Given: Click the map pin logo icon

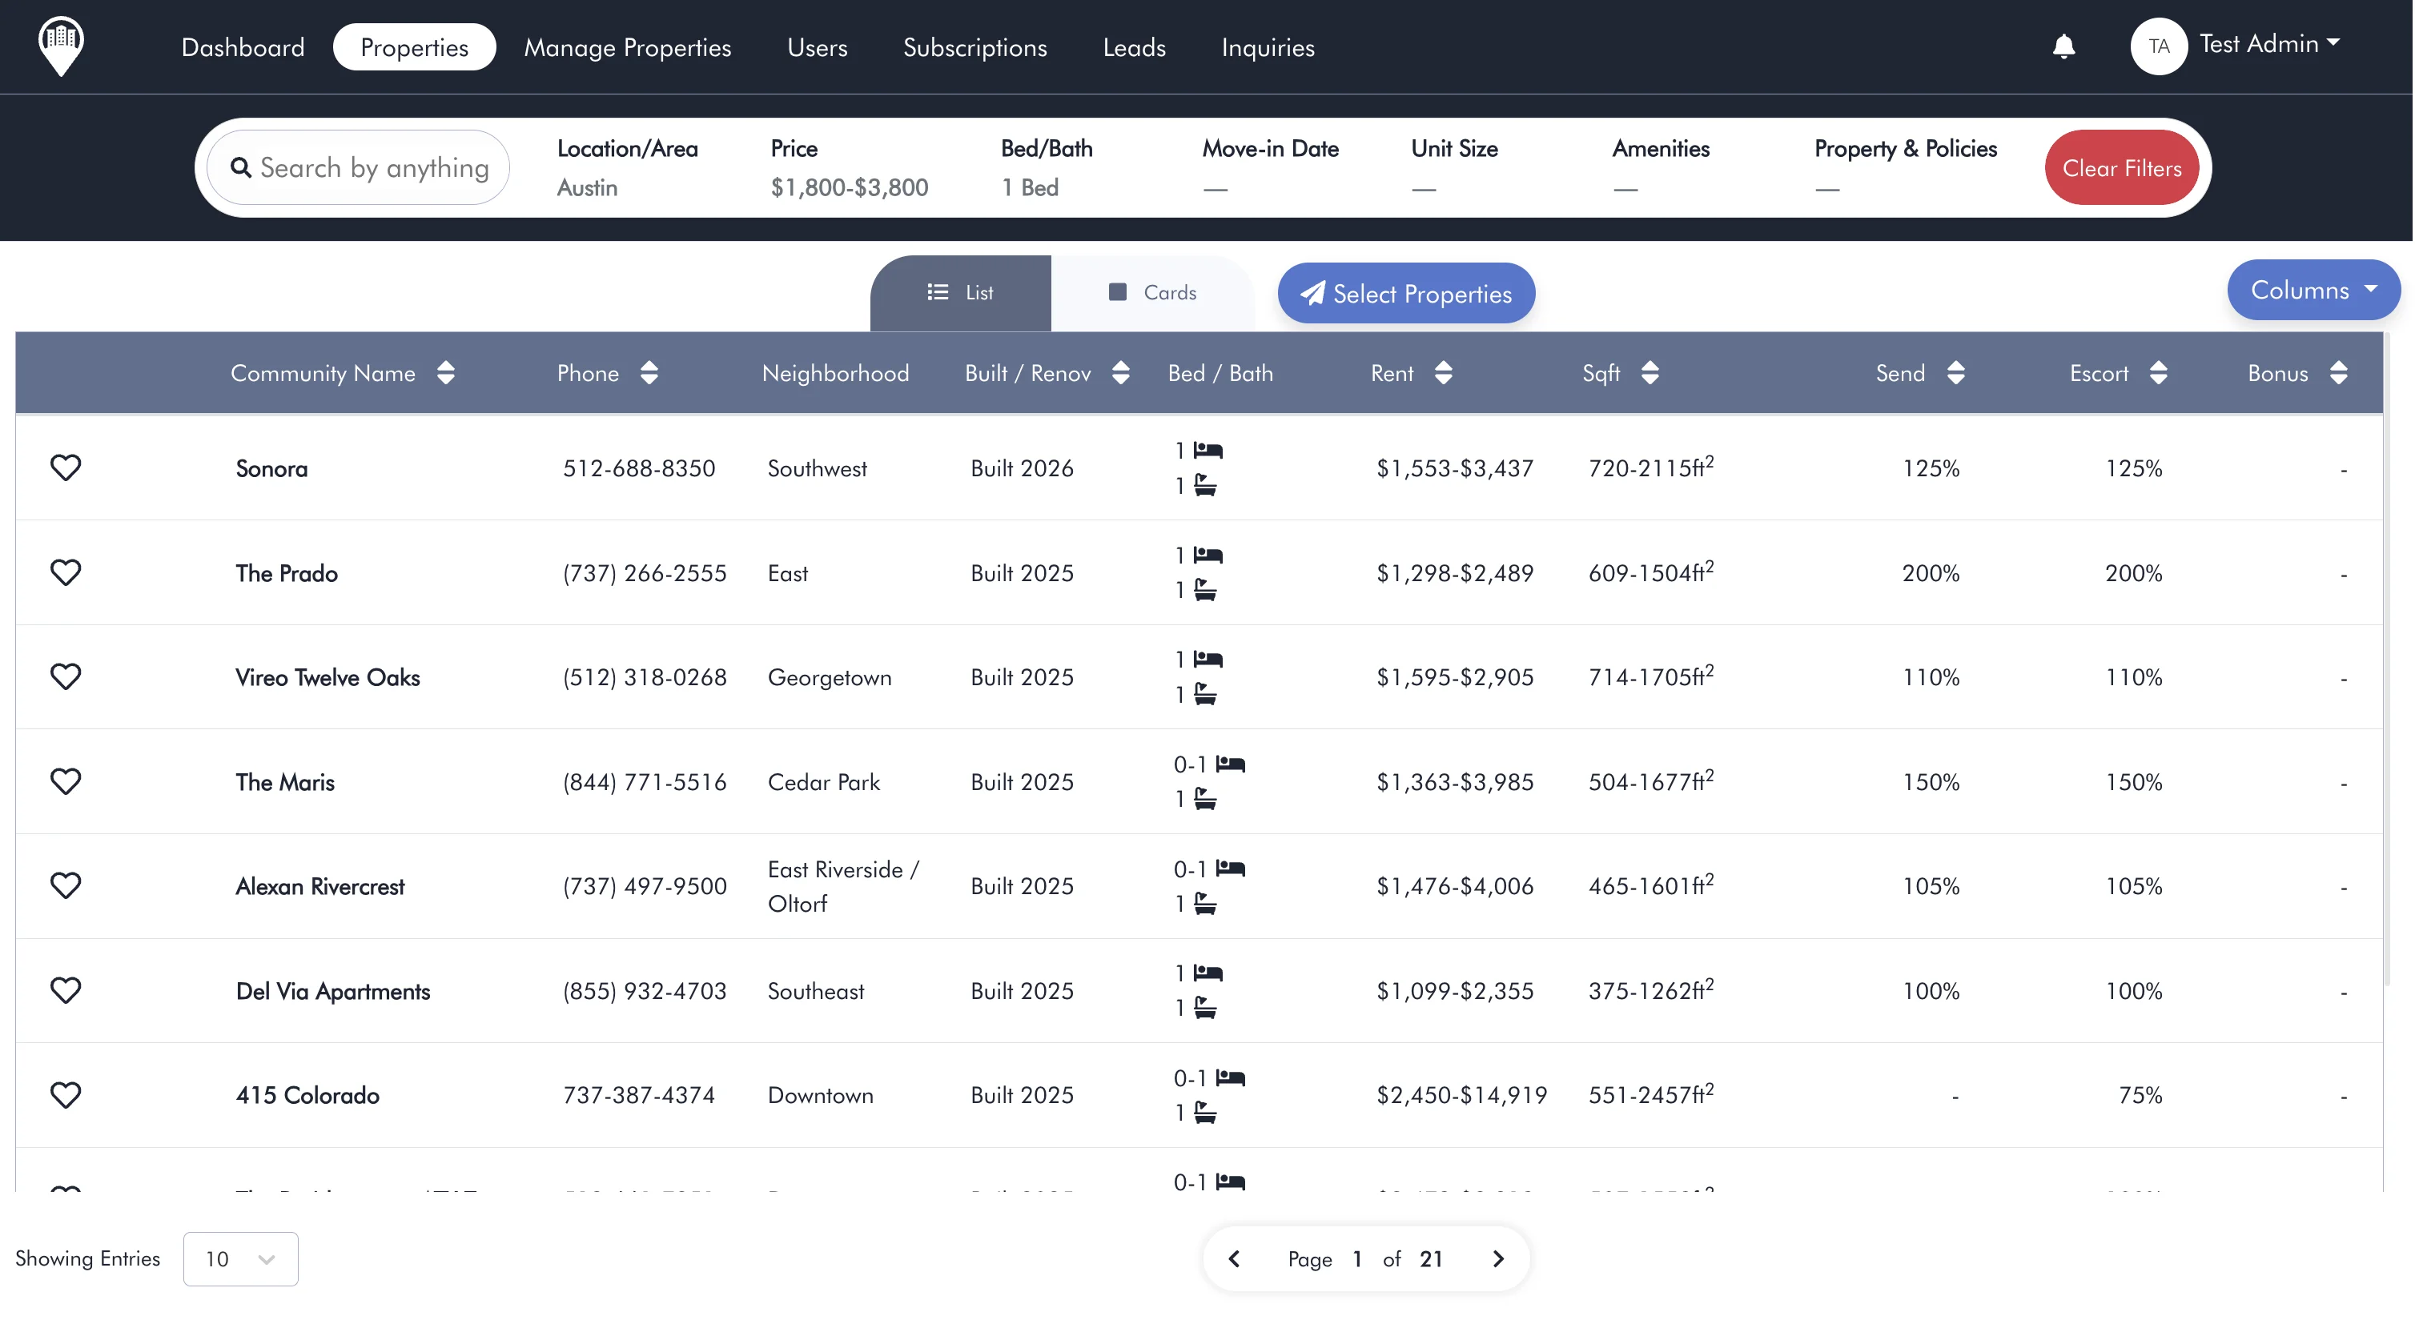Looking at the screenshot, I should coord(61,46).
